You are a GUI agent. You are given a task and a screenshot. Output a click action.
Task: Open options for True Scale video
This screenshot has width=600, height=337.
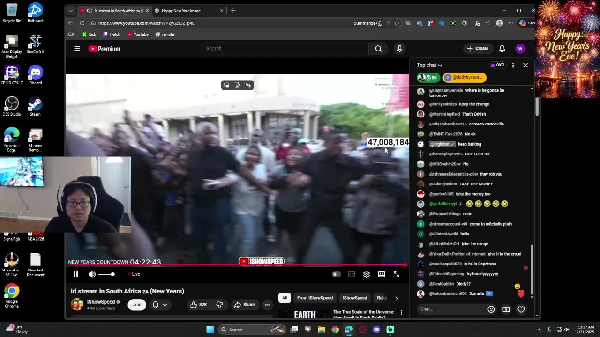coord(401,313)
